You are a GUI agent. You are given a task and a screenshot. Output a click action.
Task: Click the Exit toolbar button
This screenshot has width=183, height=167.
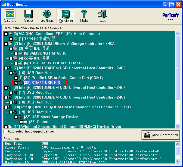[x=103, y=16]
